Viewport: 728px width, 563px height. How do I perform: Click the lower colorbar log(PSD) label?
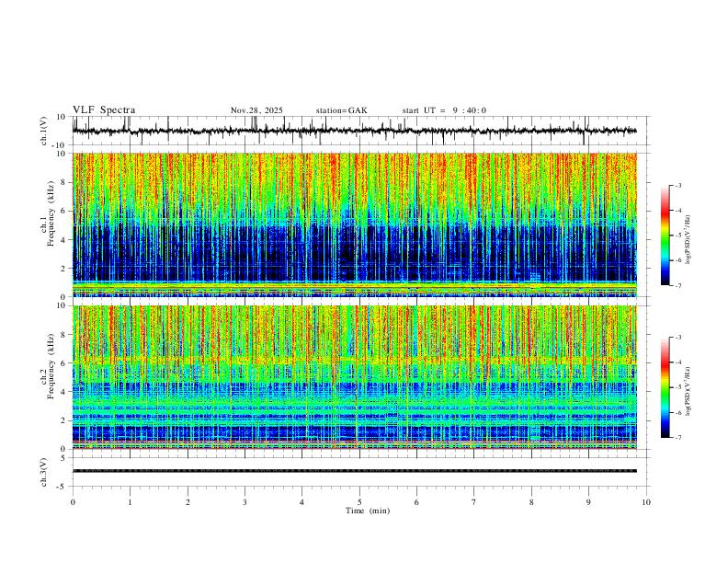pos(688,391)
